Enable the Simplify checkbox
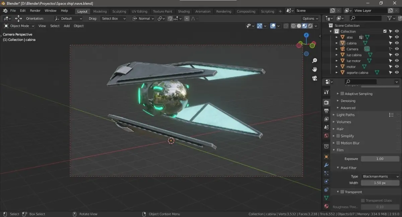The height and width of the screenshot is (217, 402). (x=338, y=136)
